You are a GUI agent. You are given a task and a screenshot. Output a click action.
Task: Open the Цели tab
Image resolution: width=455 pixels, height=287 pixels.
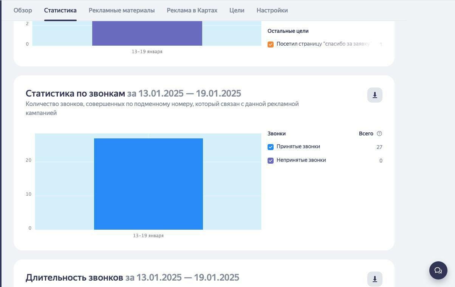point(237,10)
